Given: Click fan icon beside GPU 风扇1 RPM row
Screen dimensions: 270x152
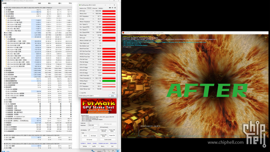Looking at the screenshot, I should pyautogui.click(x=5, y=33).
